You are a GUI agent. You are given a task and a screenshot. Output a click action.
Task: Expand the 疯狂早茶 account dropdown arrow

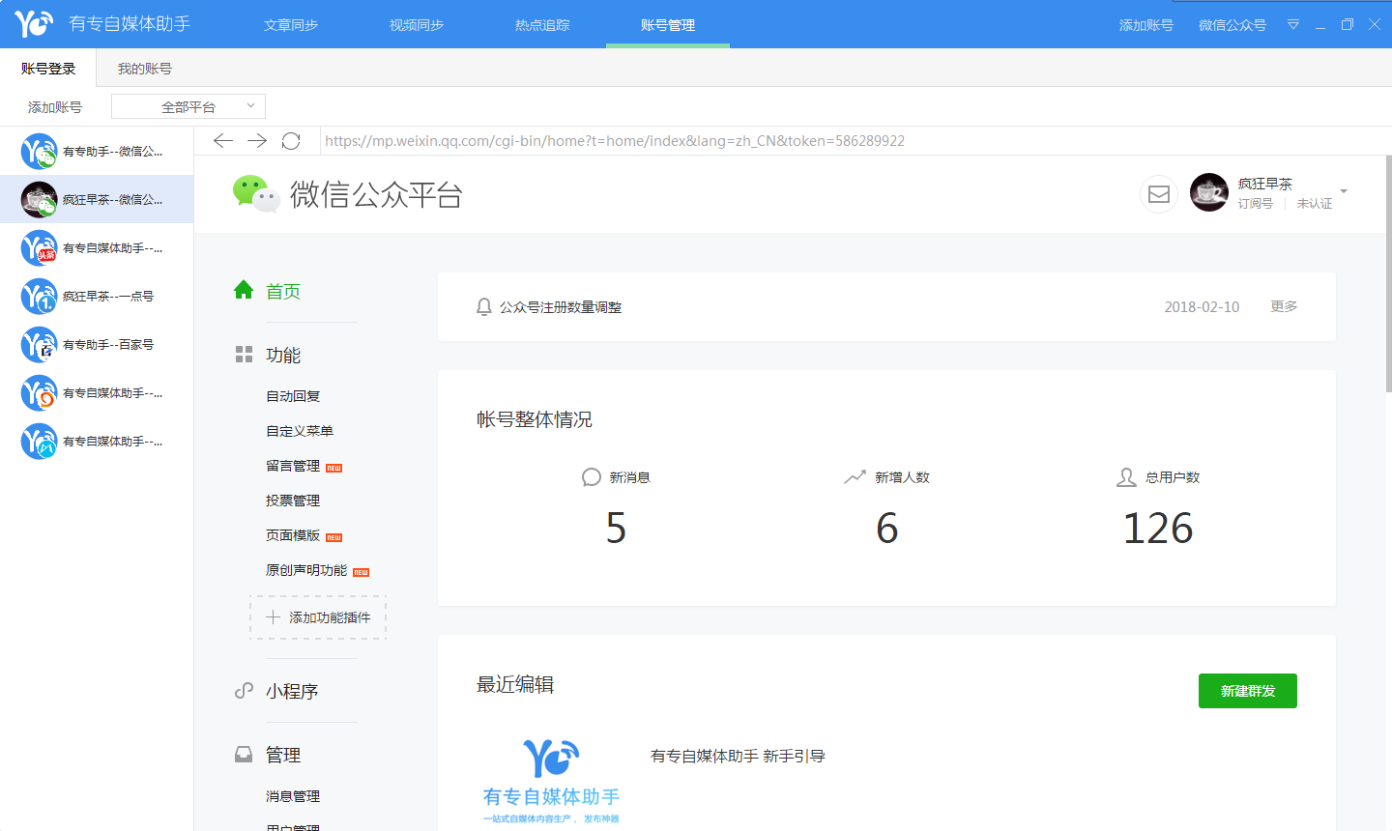[1344, 191]
